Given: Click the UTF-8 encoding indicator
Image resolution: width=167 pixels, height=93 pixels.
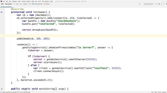Looking at the screenshot, I should point(159,92).
